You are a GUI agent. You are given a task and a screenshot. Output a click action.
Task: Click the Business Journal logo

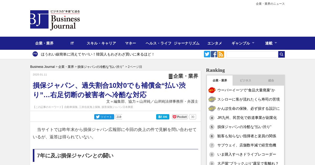pyautogui.click(x=55, y=20)
